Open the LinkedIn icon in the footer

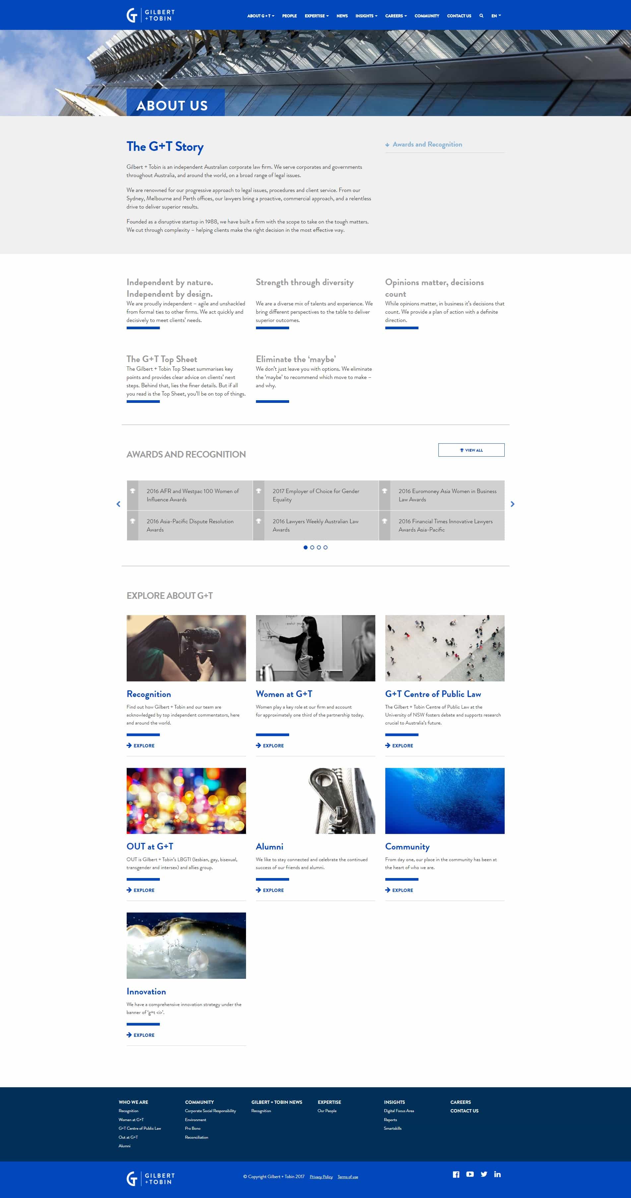tap(498, 1174)
